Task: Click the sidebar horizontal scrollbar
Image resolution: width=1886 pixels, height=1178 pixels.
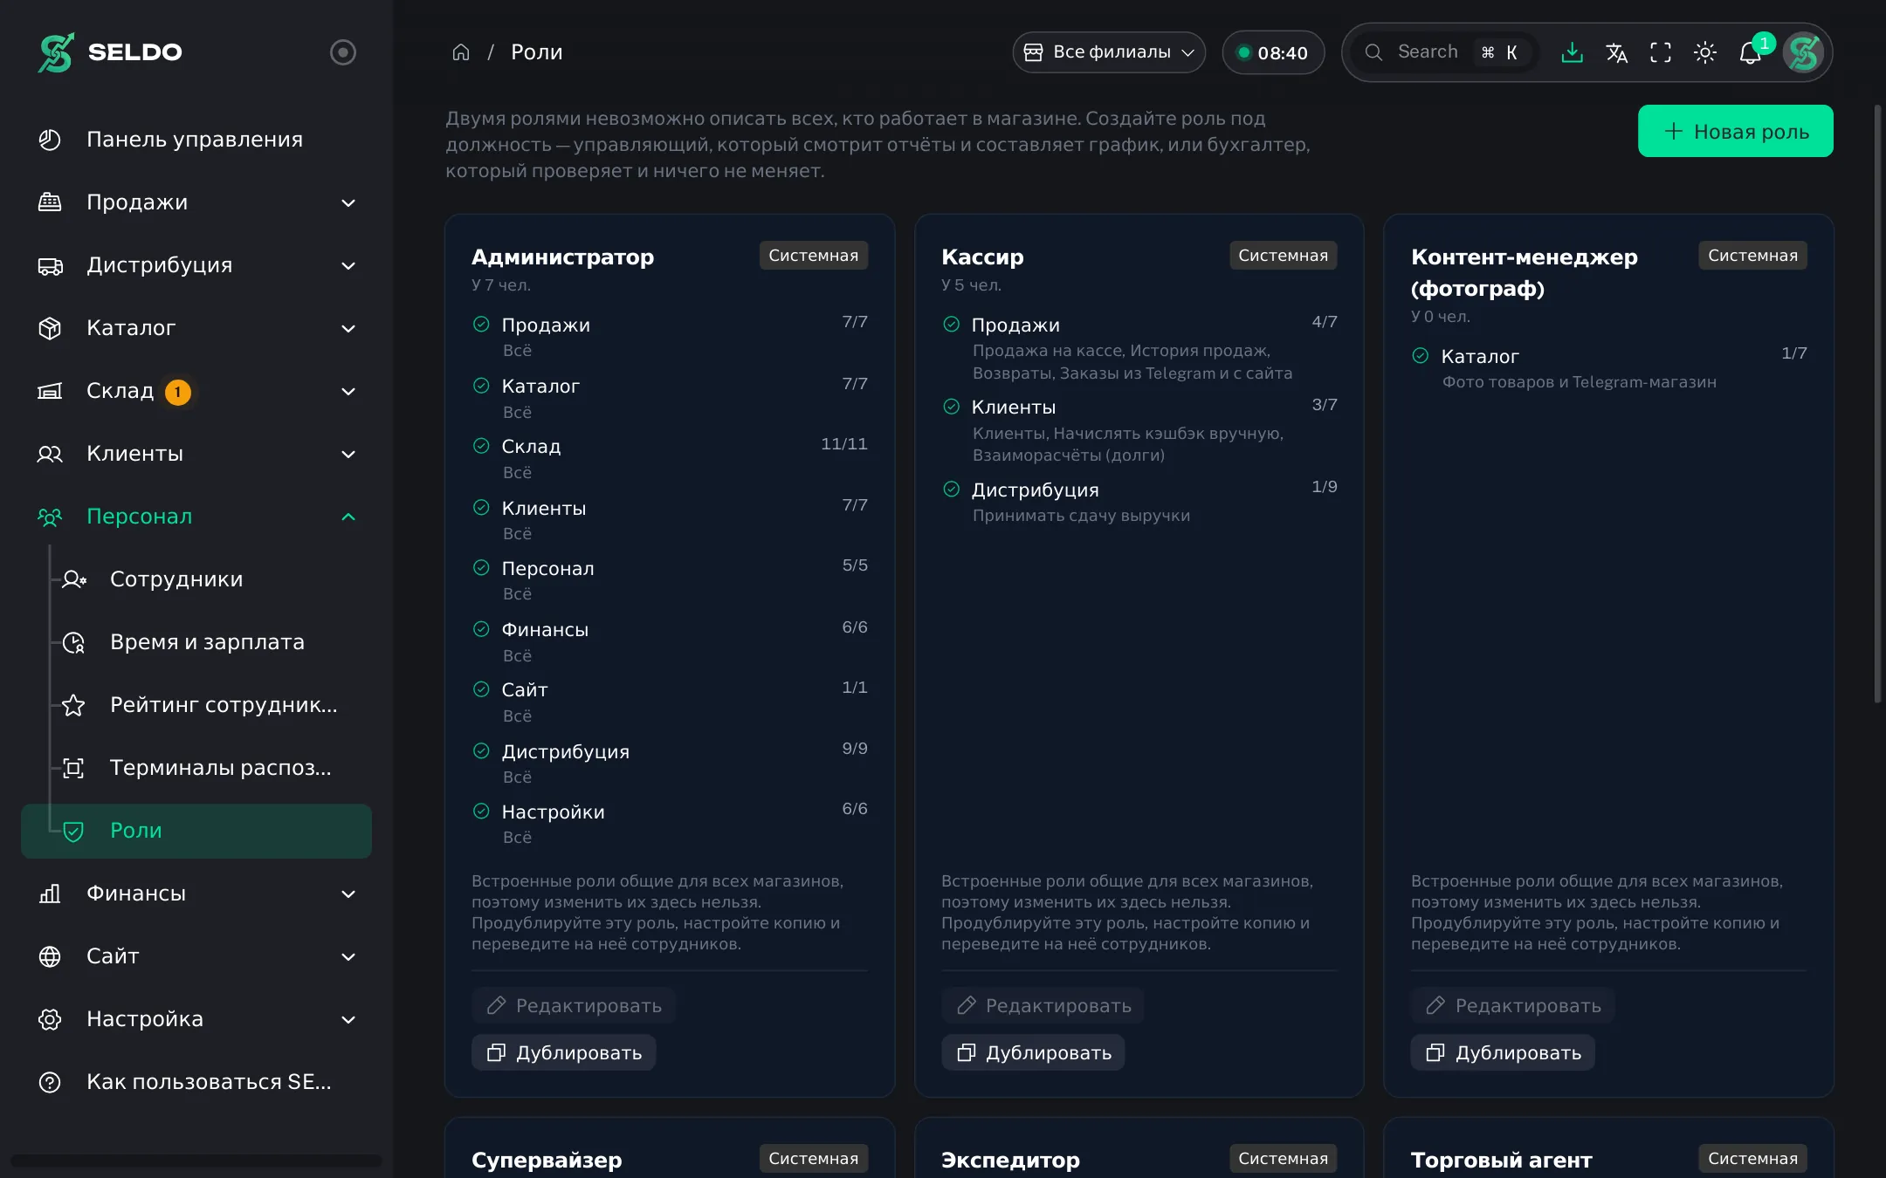Action: pos(196,1161)
